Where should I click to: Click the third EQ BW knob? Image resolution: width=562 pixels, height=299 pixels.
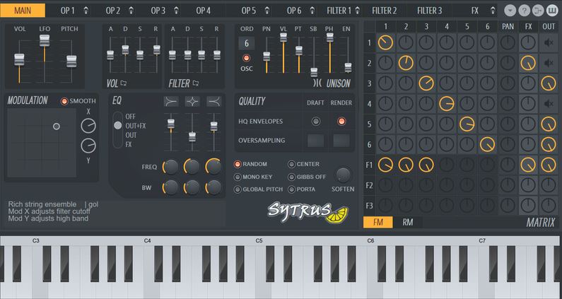213,187
